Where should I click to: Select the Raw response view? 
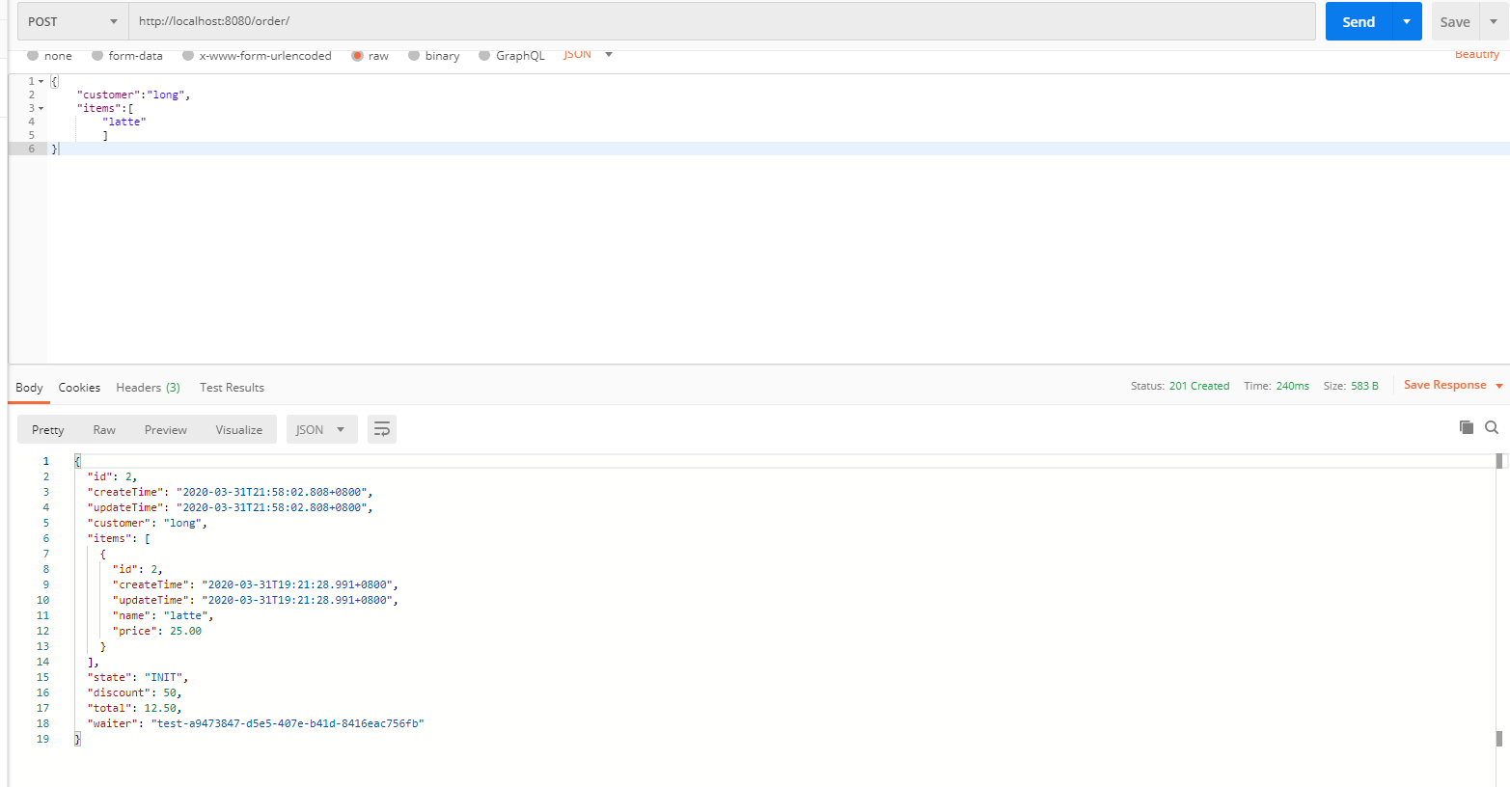tap(104, 429)
